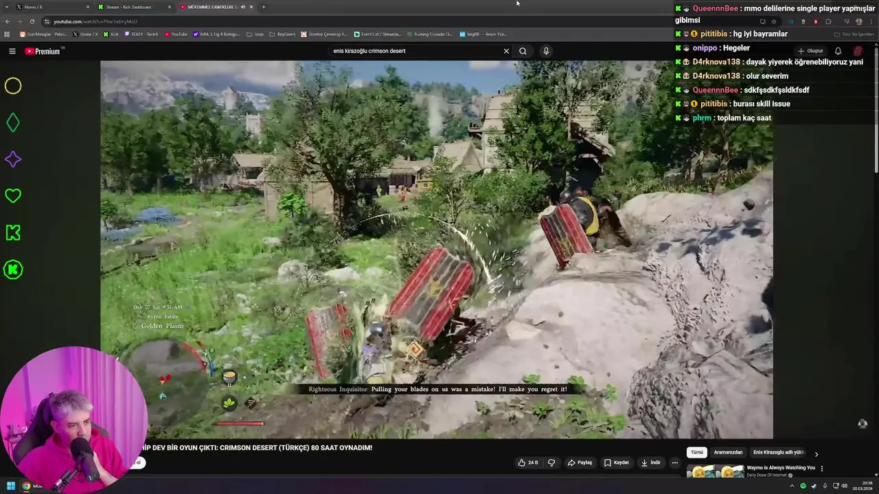Open the YouTube hamburger guide menu

(x=12, y=51)
